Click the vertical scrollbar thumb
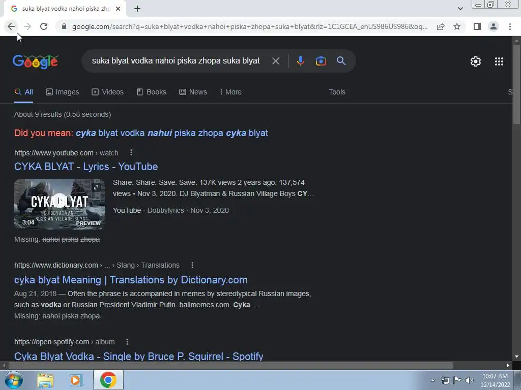The width and height of the screenshot is (521, 390). tap(516, 84)
